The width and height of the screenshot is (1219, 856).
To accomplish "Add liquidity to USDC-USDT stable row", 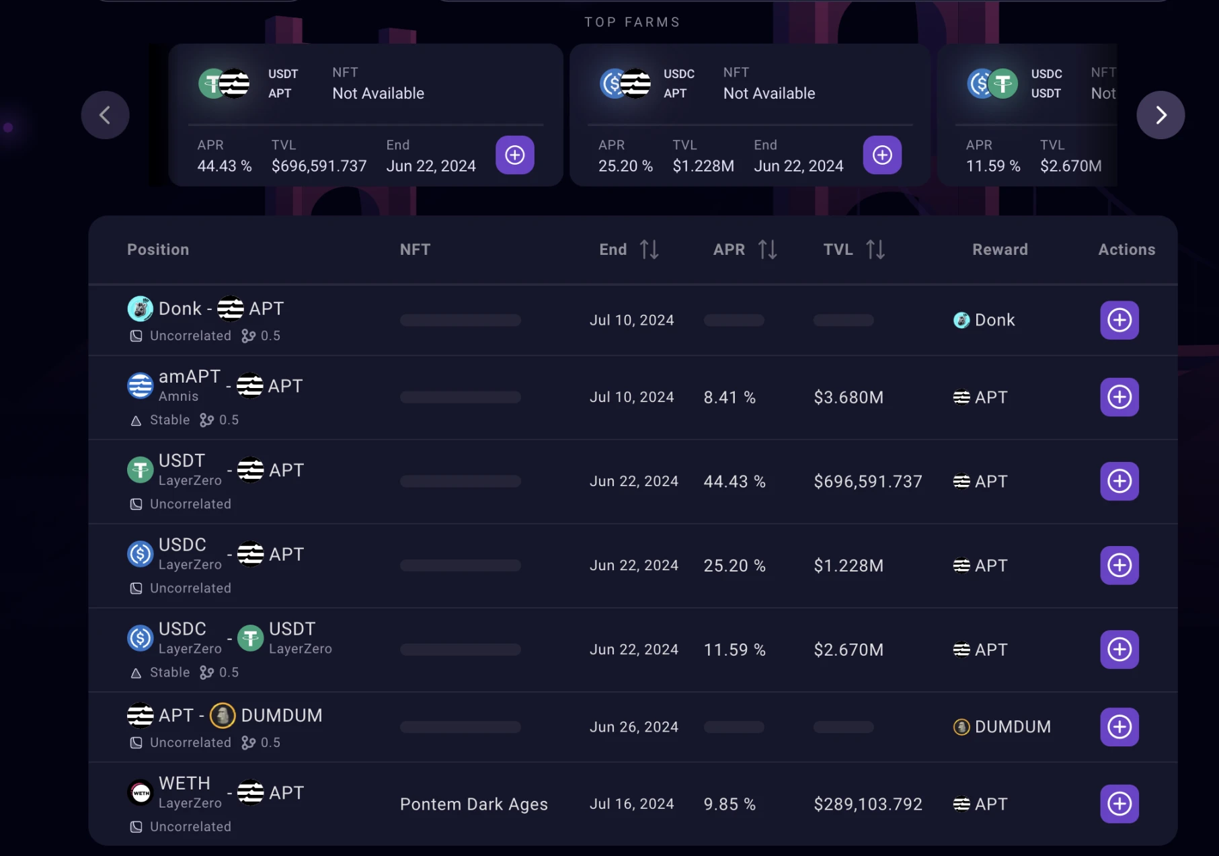I will pos(1119,650).
